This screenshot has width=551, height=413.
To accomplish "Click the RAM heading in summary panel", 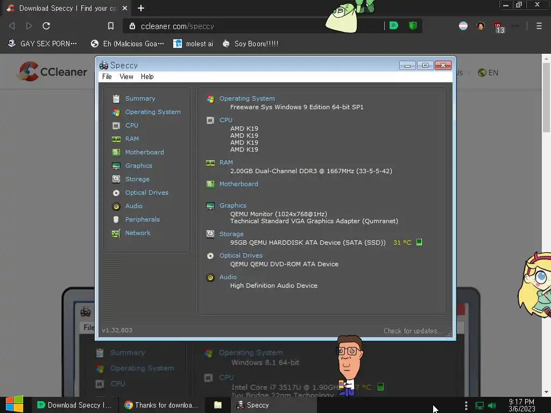I will click(226, 162).
